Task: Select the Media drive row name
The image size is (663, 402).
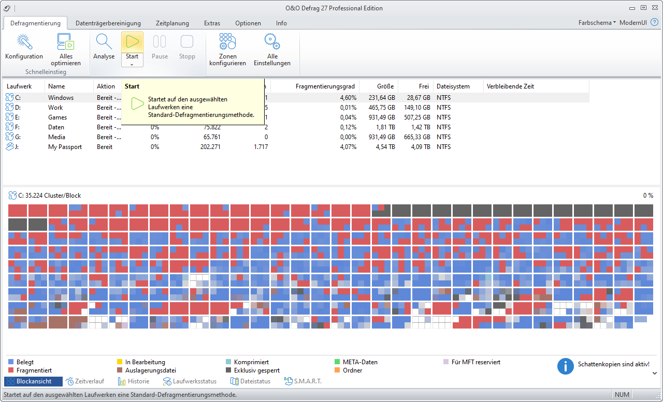Action: point(57,137)
